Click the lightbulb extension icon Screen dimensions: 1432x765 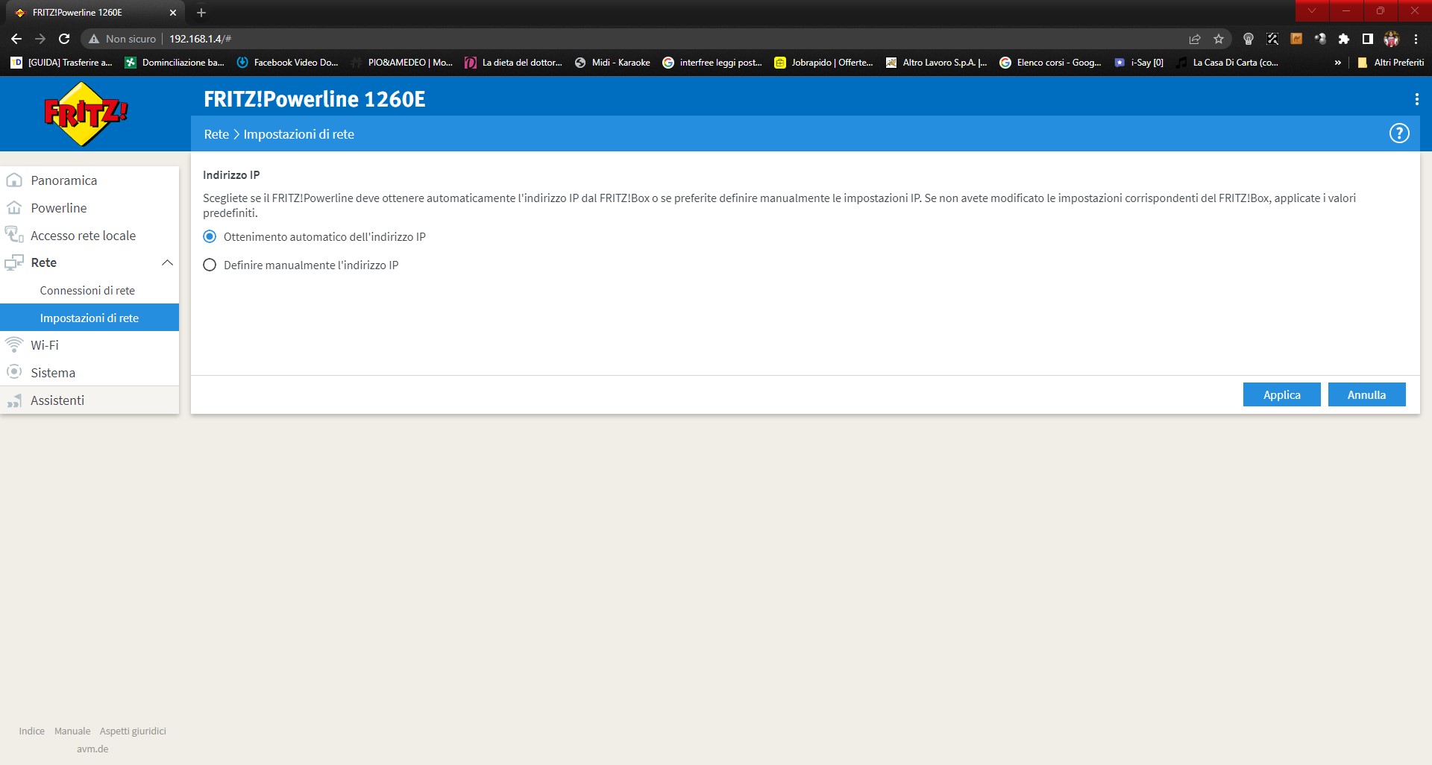pyautogui.click(x=1249, y=39)
